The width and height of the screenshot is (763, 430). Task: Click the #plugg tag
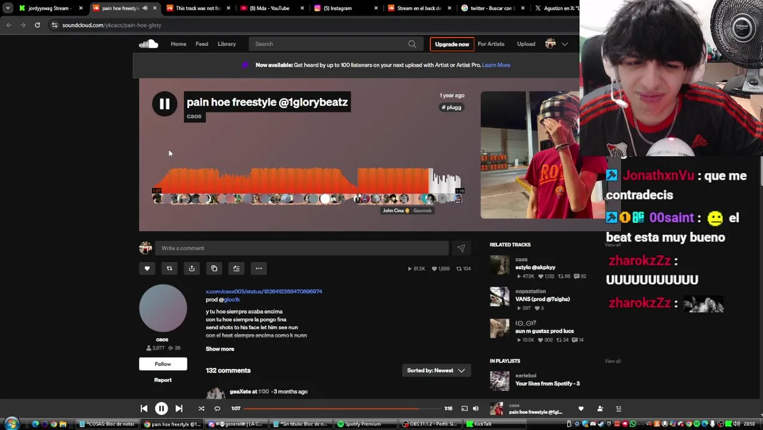point(451,107)
